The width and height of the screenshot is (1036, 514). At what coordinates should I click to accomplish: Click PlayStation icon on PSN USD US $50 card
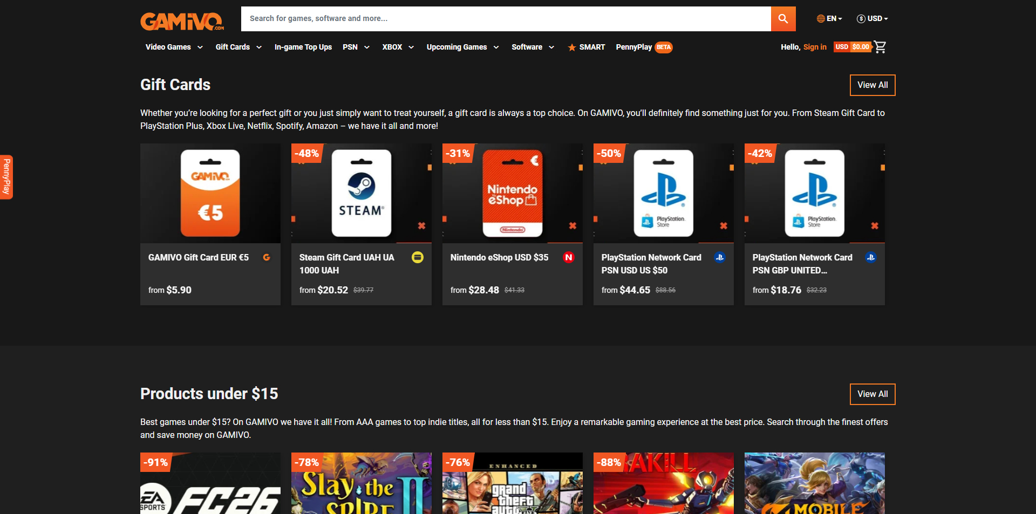(720, 257)
